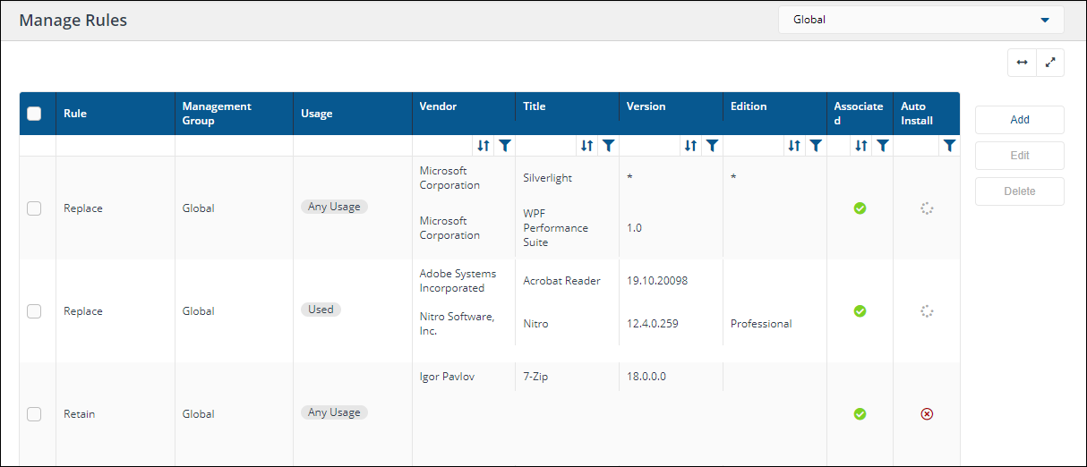
Task: Toggle the select-all checkbox in header
Action: tap(34, 114)
